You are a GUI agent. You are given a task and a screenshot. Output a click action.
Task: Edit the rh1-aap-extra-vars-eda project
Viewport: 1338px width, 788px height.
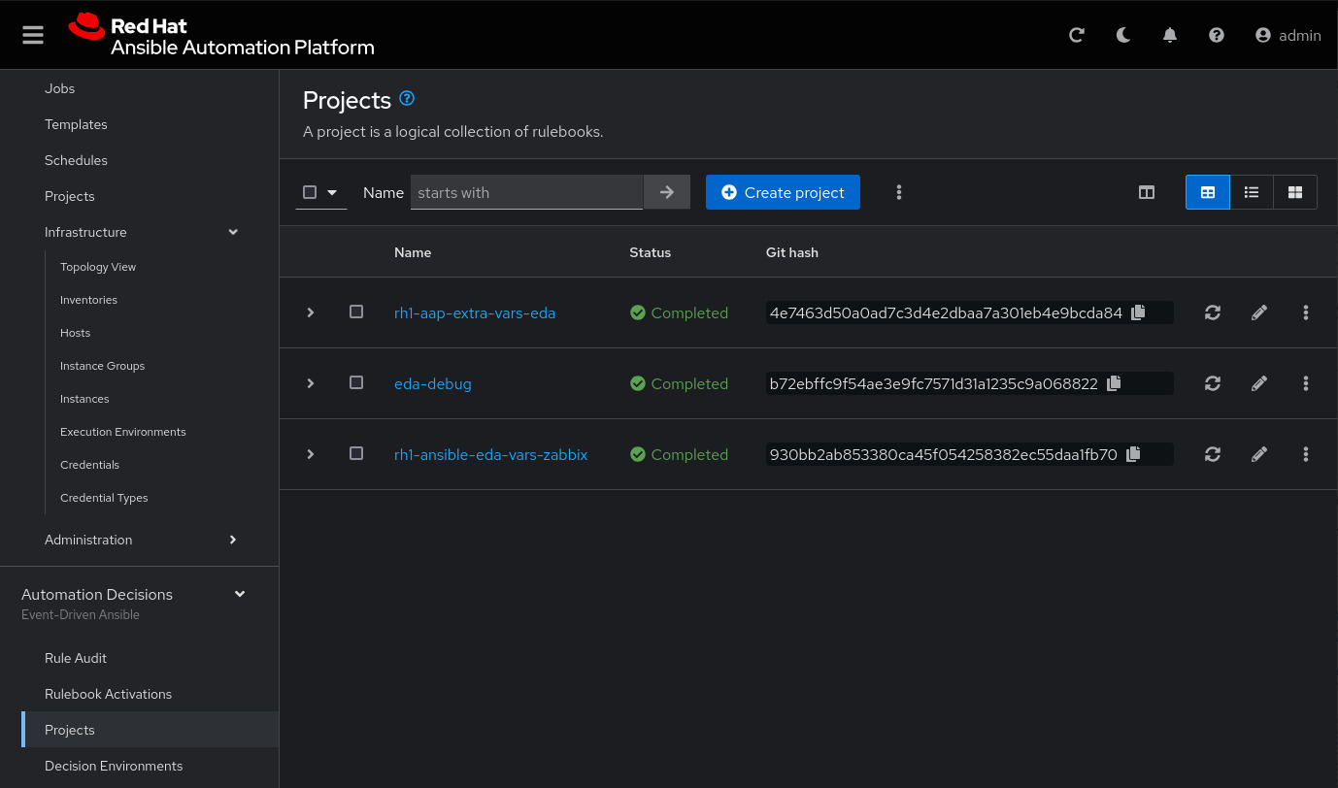coord(1259,312)
